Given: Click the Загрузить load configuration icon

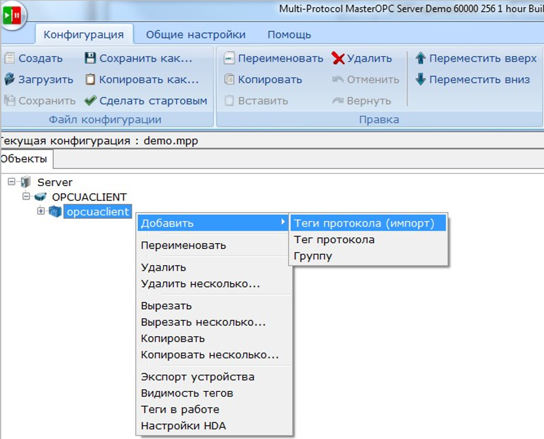Looking at the screenshot, I should (9, 80).
